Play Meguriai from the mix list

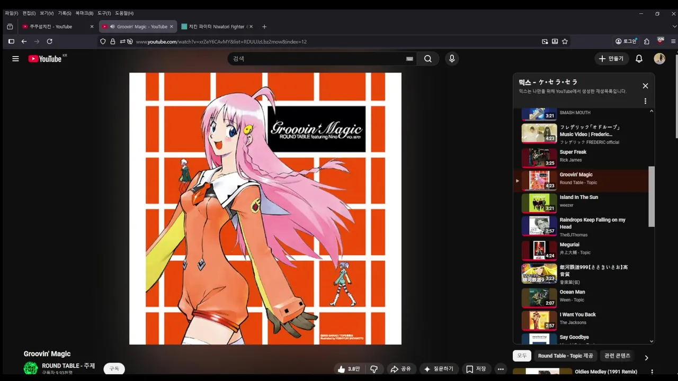pyautogui.click(x=581, y=250)
